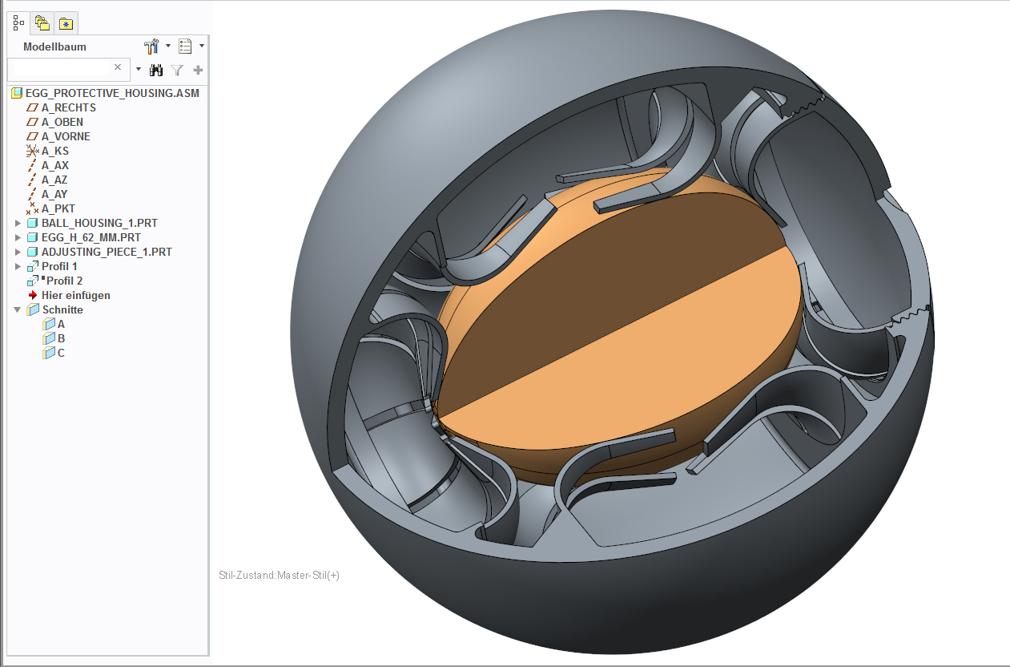Click part icon of ADJUSTING_PIECE_1.PRT
This screenshot has height=667, width=1010.
click(33, 252)
